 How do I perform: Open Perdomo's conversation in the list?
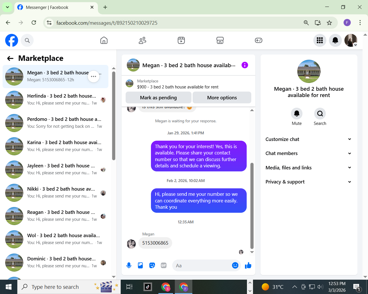coord(55,123)
